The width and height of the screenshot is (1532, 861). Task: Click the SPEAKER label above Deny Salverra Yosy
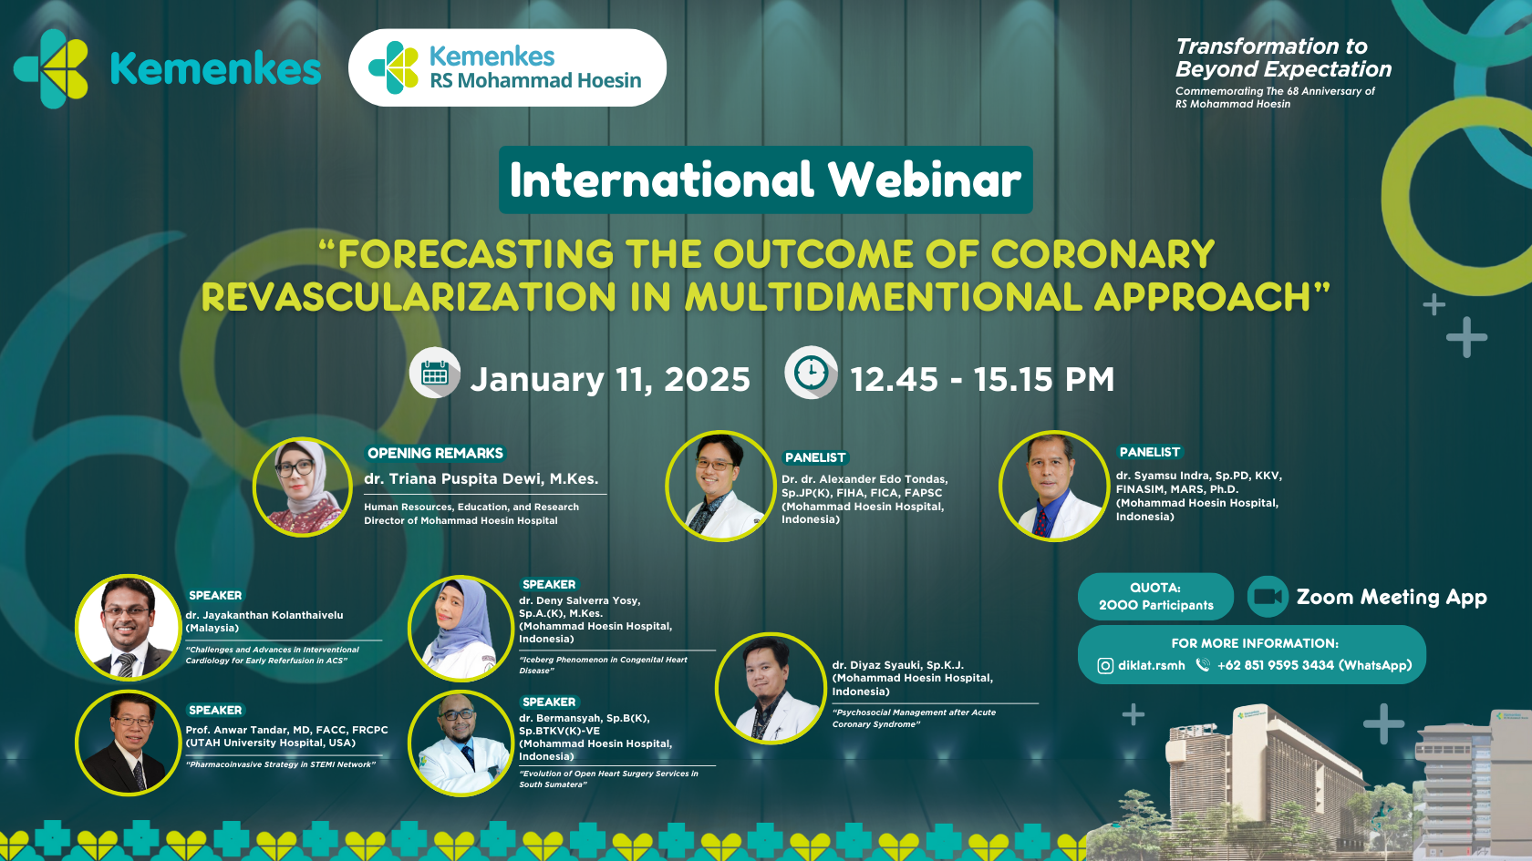click(x=549, y=585)
